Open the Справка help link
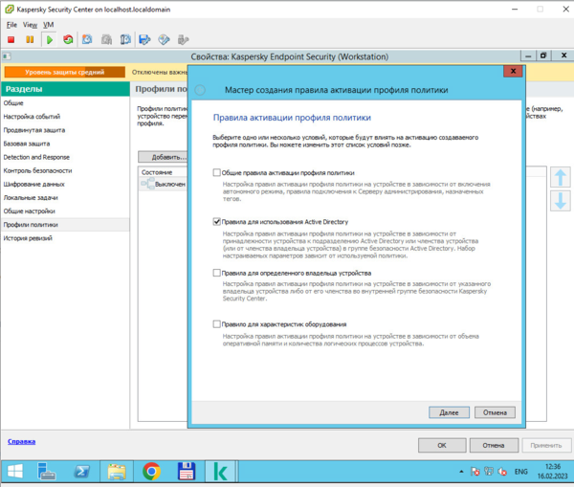The height and width of the screenshot is (487, 574). [x=22, y=441]
